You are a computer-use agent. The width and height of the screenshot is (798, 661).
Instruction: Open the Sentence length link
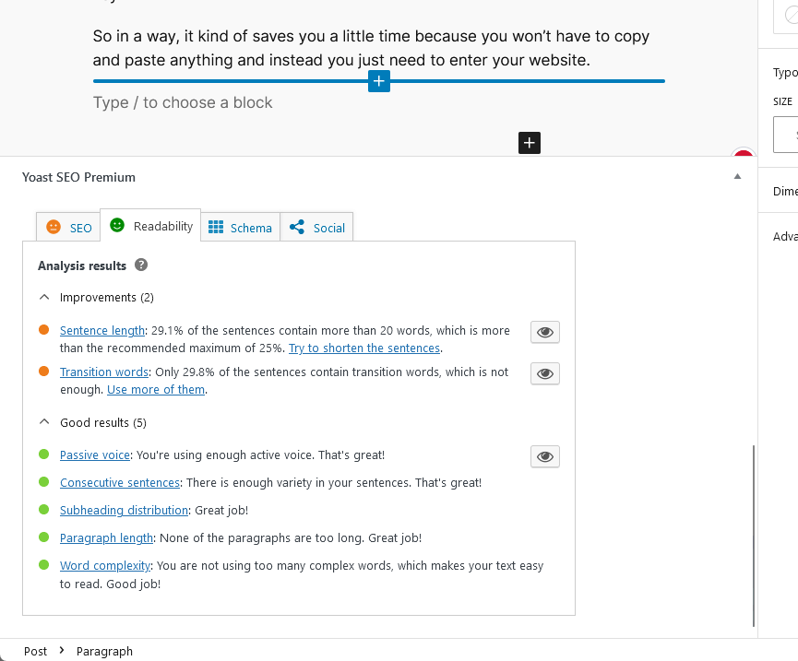(102, 330)
